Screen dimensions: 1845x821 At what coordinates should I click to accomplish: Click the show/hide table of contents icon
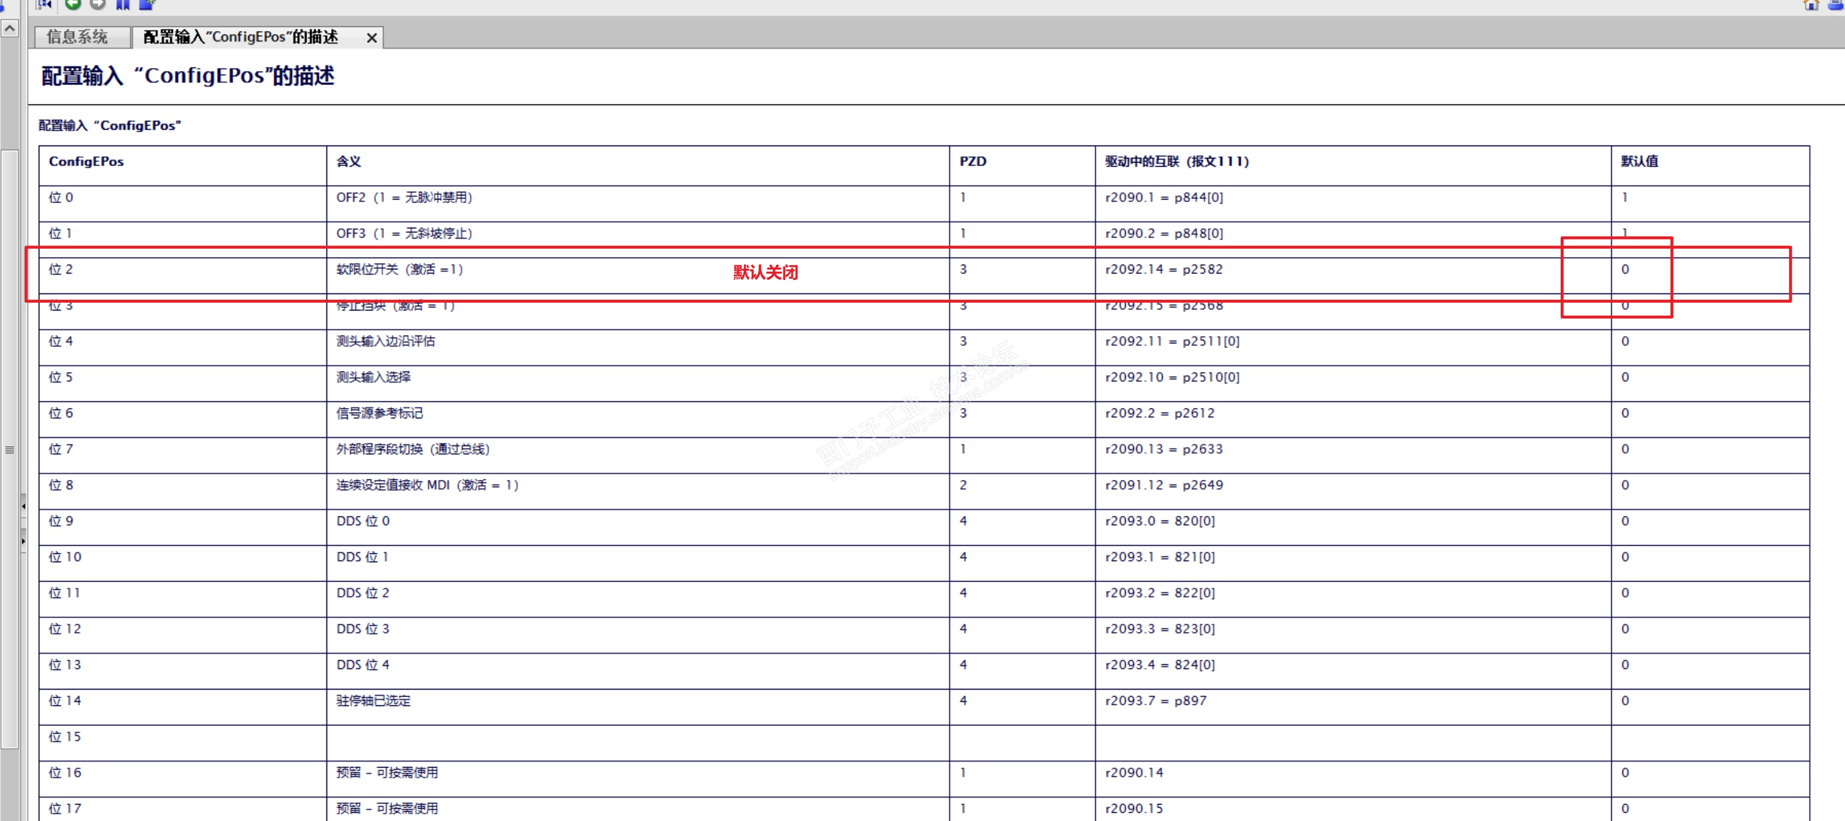45,4
